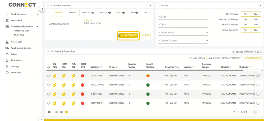Select radio button for MEDU7247762 row
Image resolution: width=264 pixels, height=121 pixels.
coord(48,85)
